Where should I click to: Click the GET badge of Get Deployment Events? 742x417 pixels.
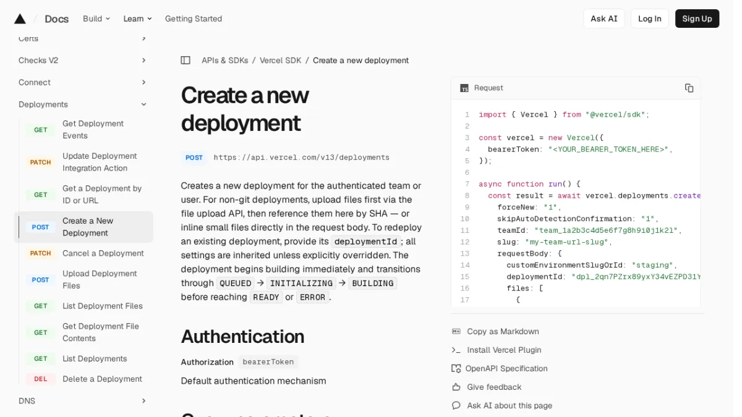click(41, 130)
